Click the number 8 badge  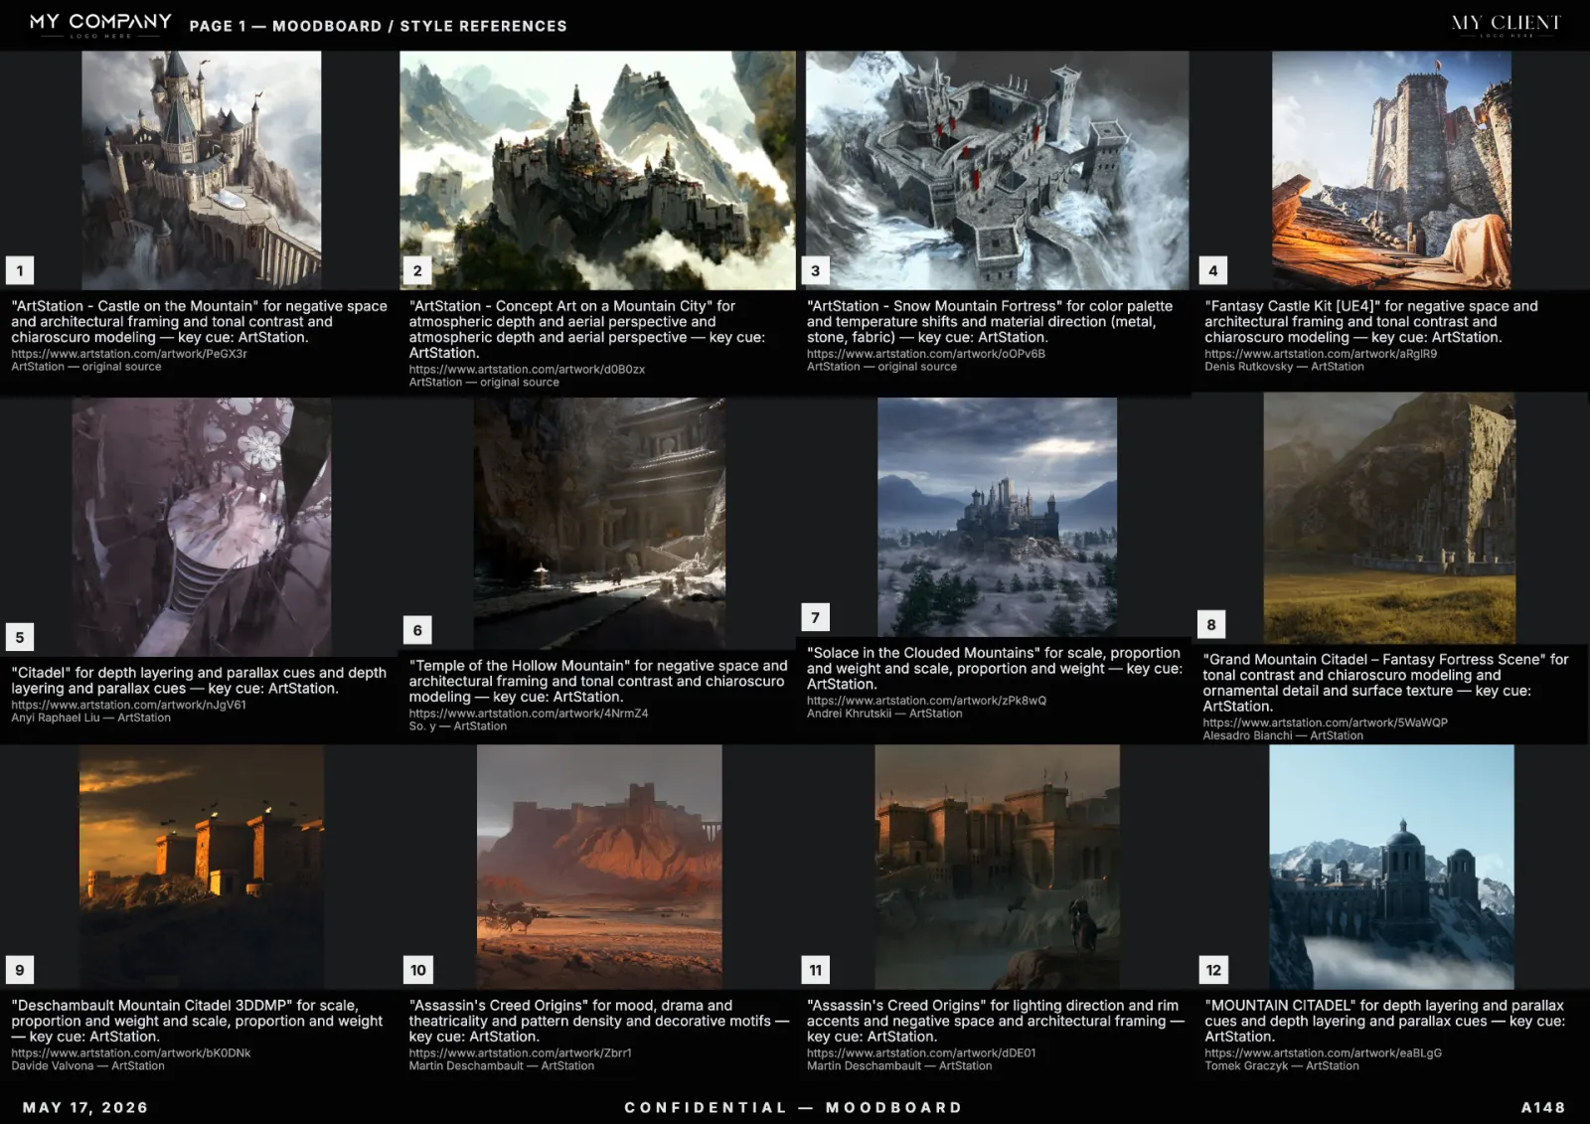(x=1211, y=624)
